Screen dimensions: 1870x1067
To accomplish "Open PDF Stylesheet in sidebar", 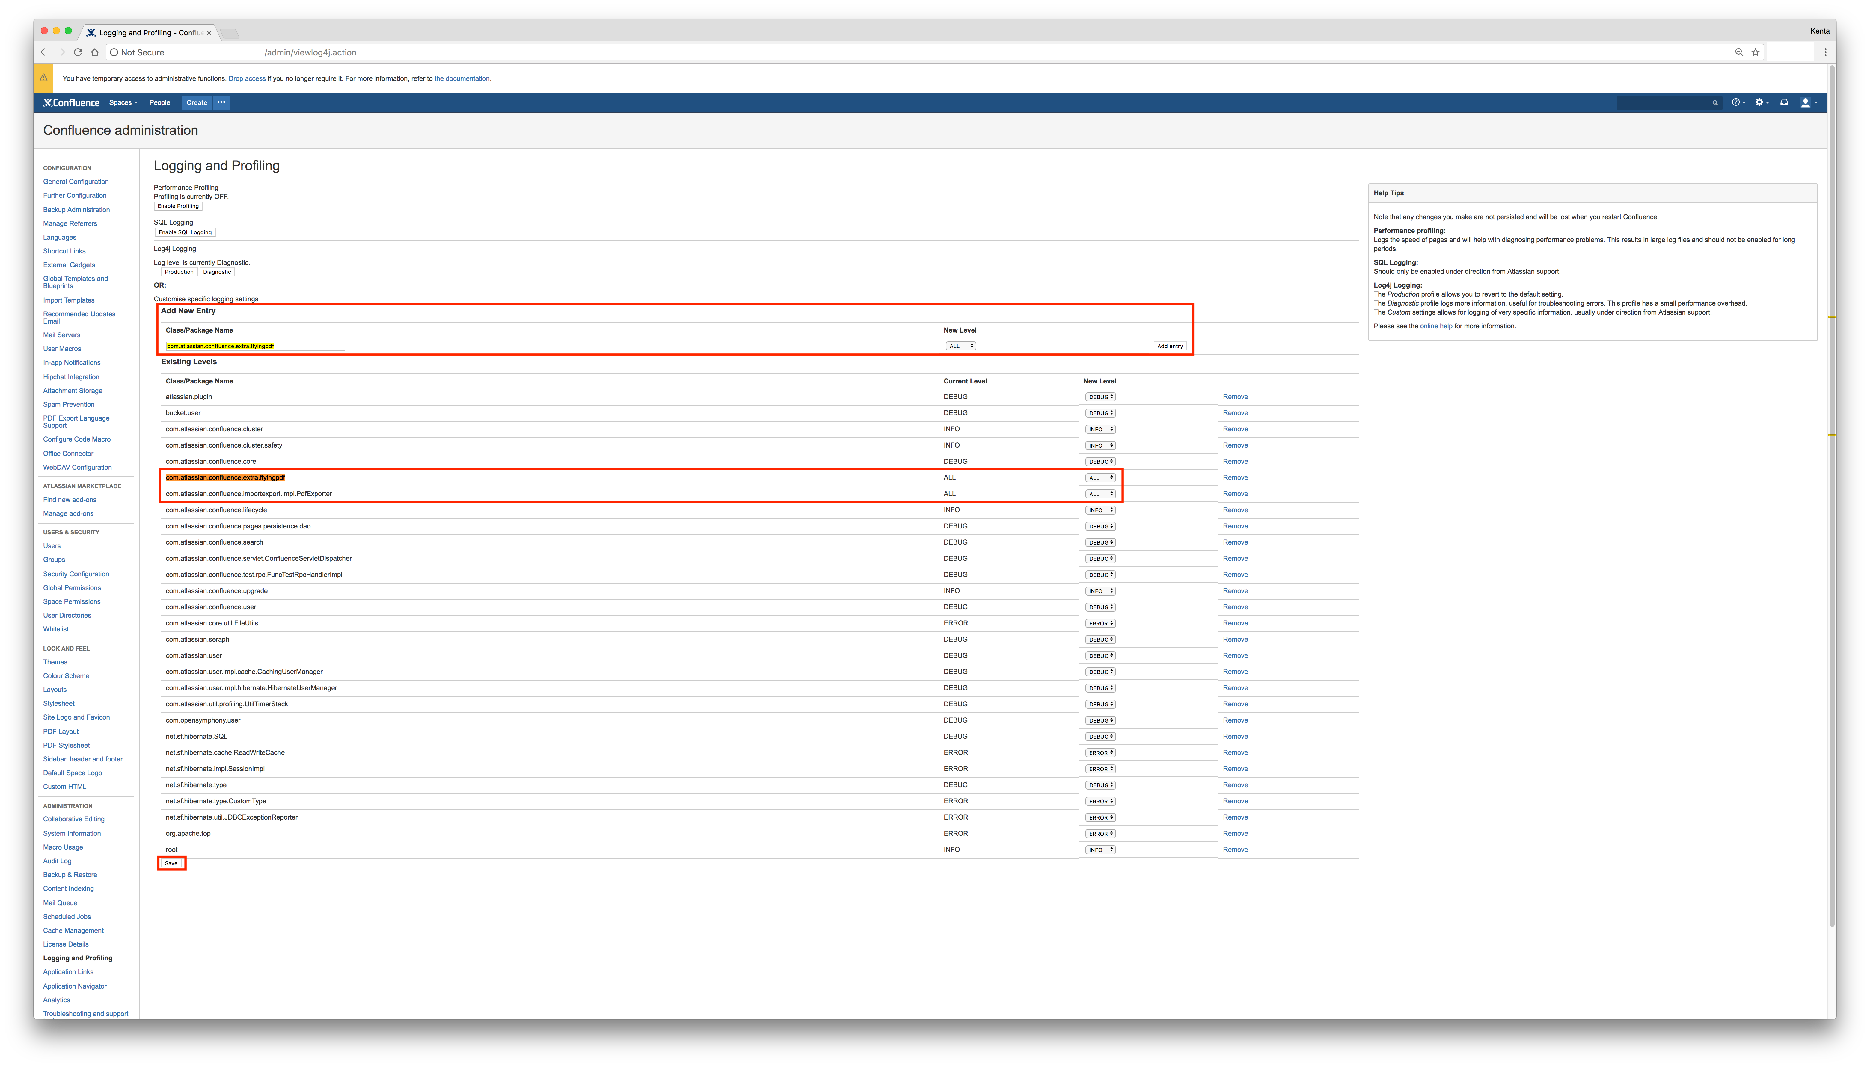I will coord(66,745).
